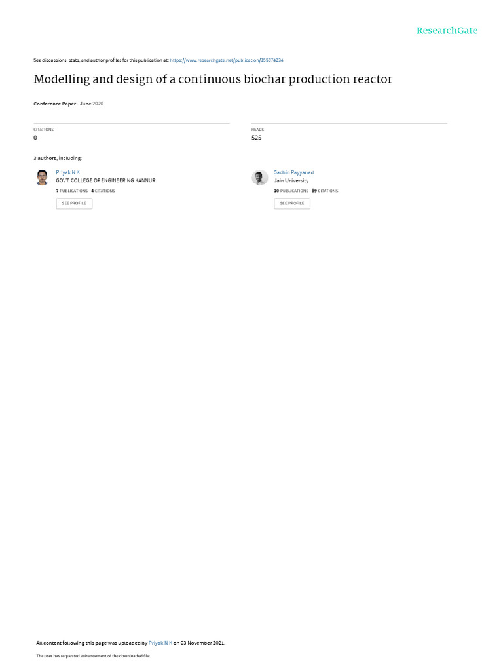Click the paper title Modelling and design heading
Viewport: 503px width, 671px height.
(x=213, y=79)
